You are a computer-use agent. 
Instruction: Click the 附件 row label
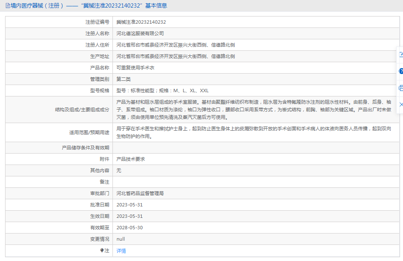click(104, 159)
